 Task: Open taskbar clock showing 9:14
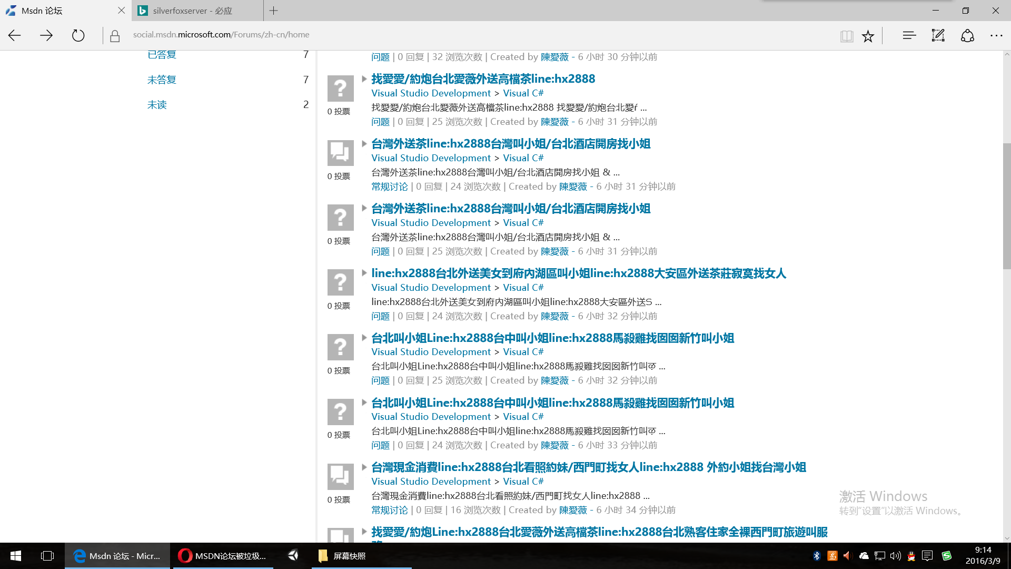click(x=983, y=556)
